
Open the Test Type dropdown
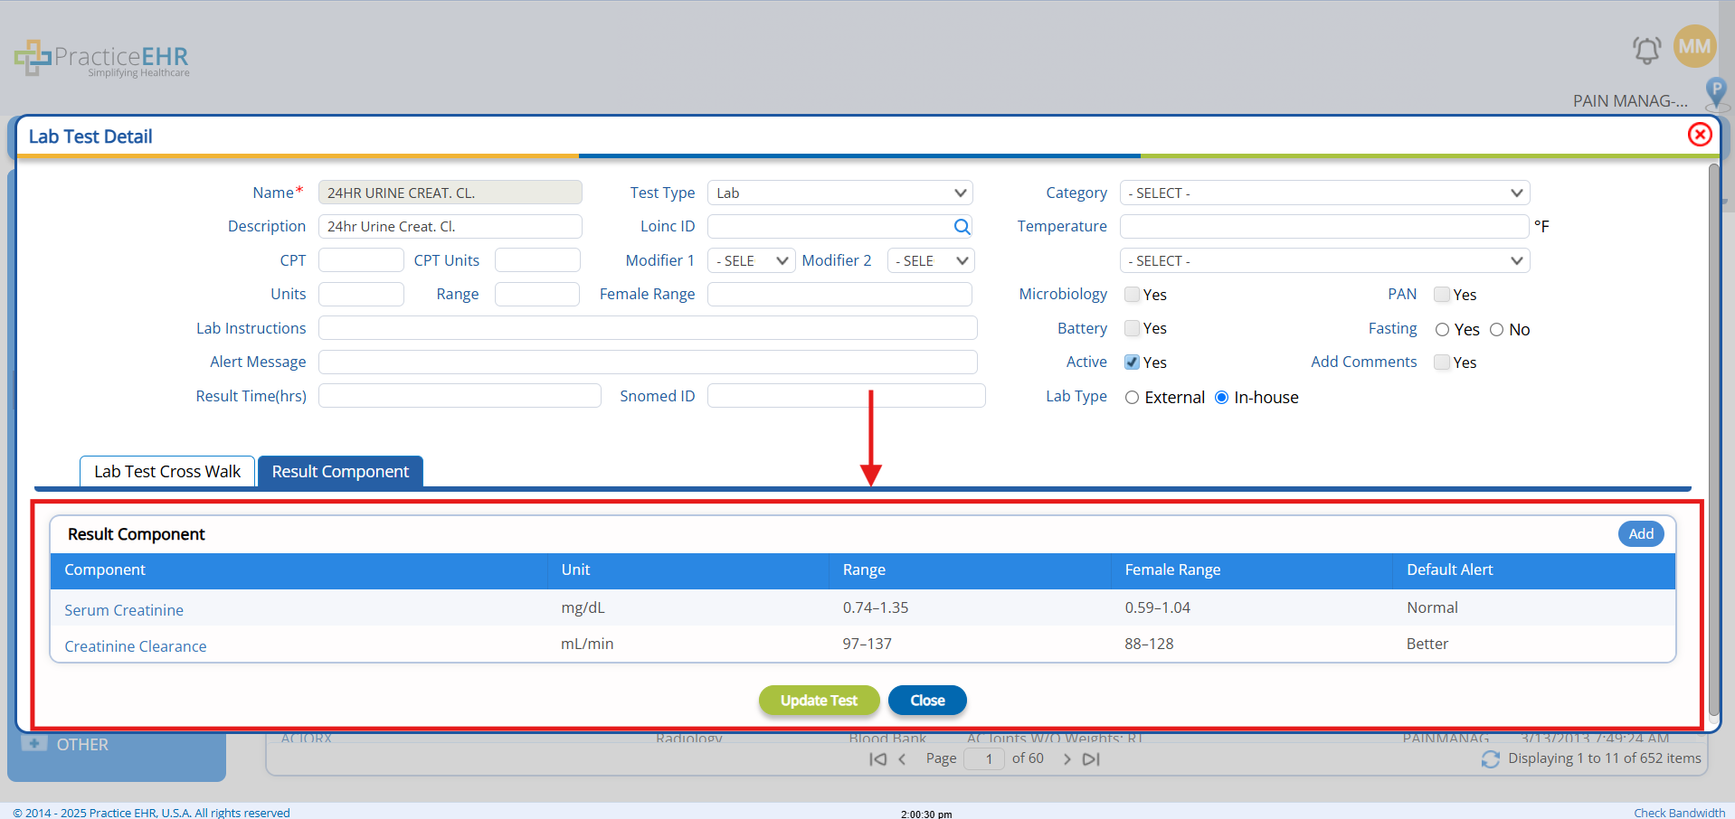pos(839,193)
